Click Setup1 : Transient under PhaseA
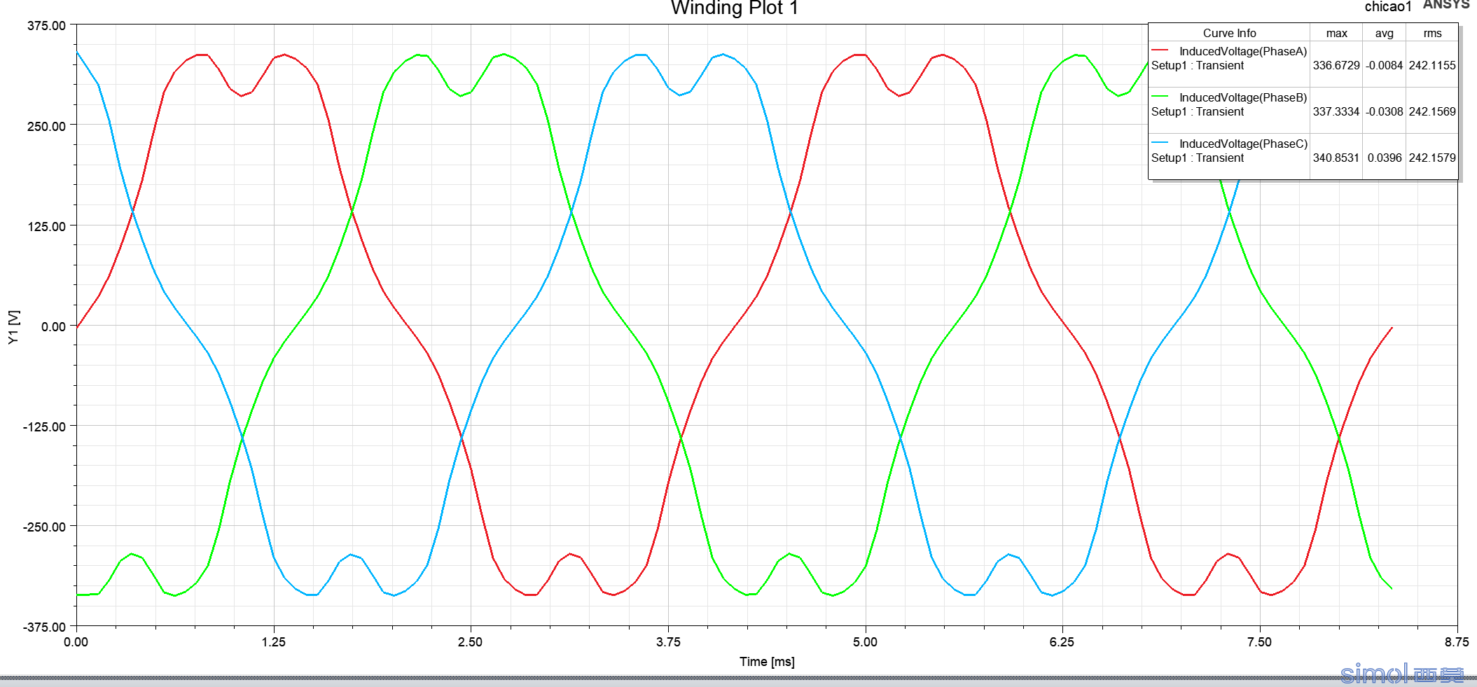 1198,65
